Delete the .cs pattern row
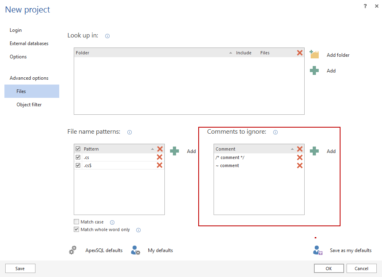Screen dimensions: 382x277 pyautogui.click(x=160, y=157)
